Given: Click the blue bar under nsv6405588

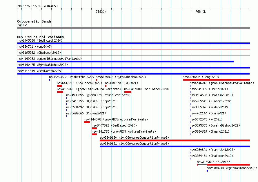Looking at the screenshot, I should pyautogui.click(x=133, y=43).
